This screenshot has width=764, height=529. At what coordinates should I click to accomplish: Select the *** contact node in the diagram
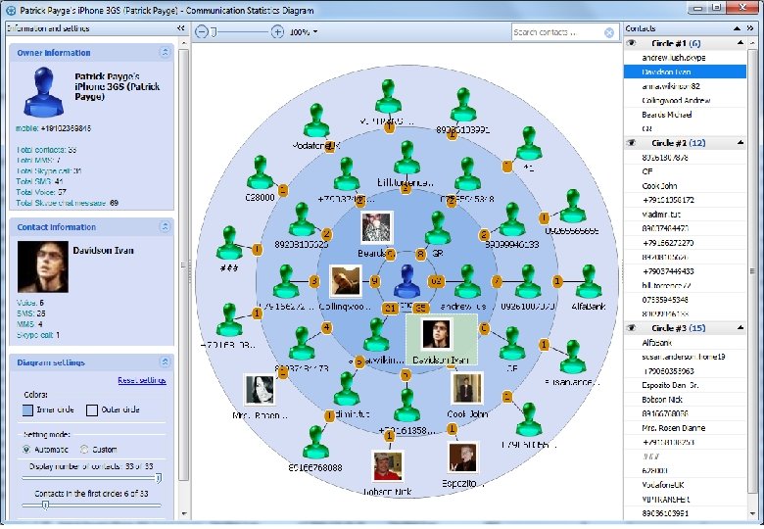[x=229, y=243]
